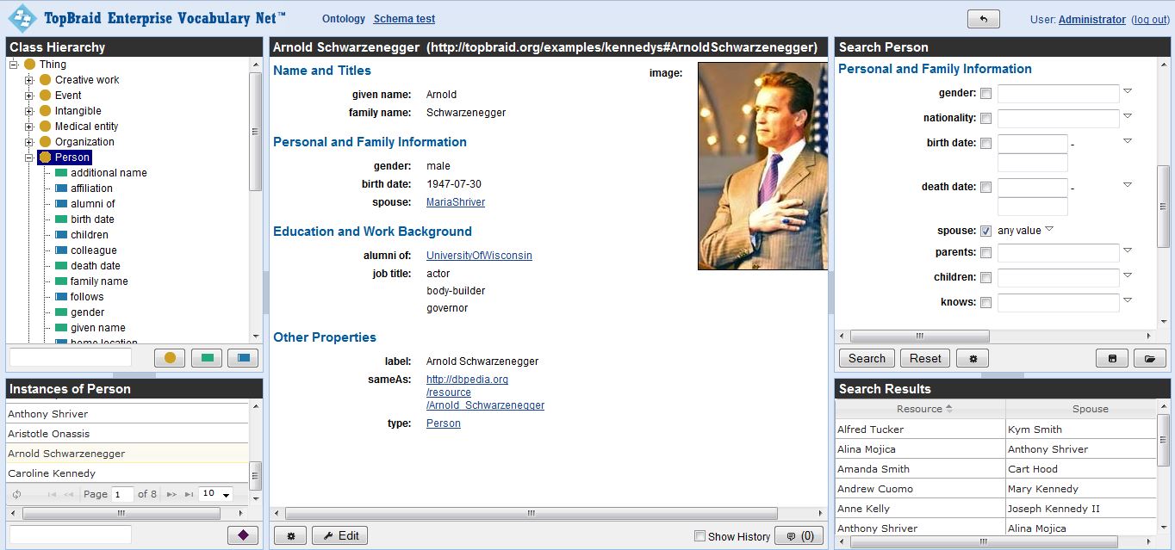This screenshot has height=550, width=1175.
Task: Go to the next page of instances
Action: coord(171,494)
